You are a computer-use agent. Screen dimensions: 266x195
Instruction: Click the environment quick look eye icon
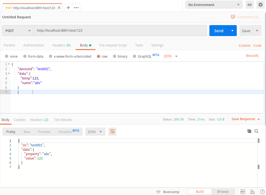(249, 5)
